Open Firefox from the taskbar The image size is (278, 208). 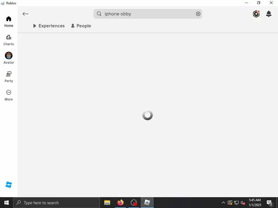120,203
